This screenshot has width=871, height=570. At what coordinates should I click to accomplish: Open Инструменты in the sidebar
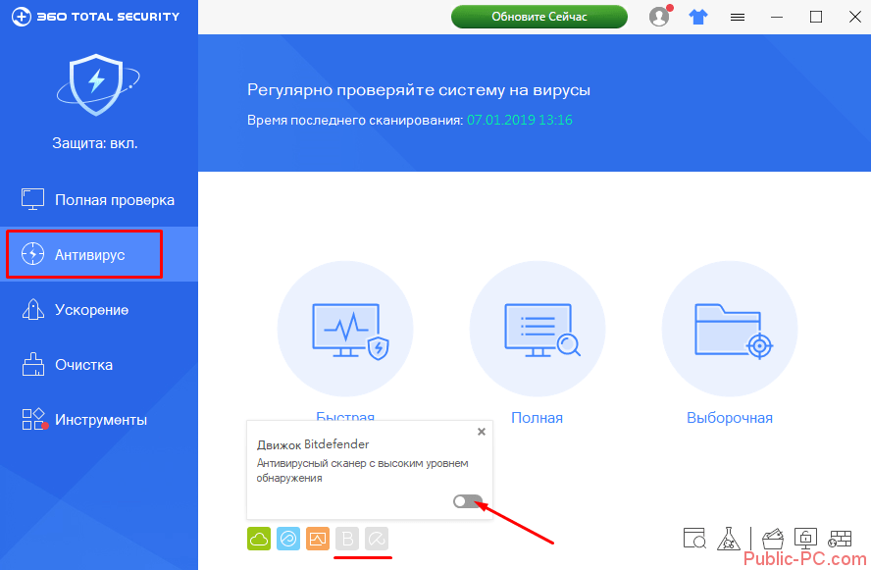(x=99, y=420)
